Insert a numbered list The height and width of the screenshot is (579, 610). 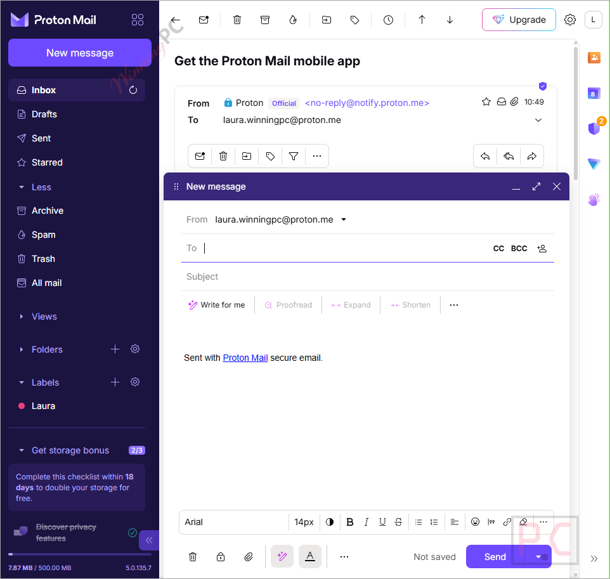tap(434, 522)
